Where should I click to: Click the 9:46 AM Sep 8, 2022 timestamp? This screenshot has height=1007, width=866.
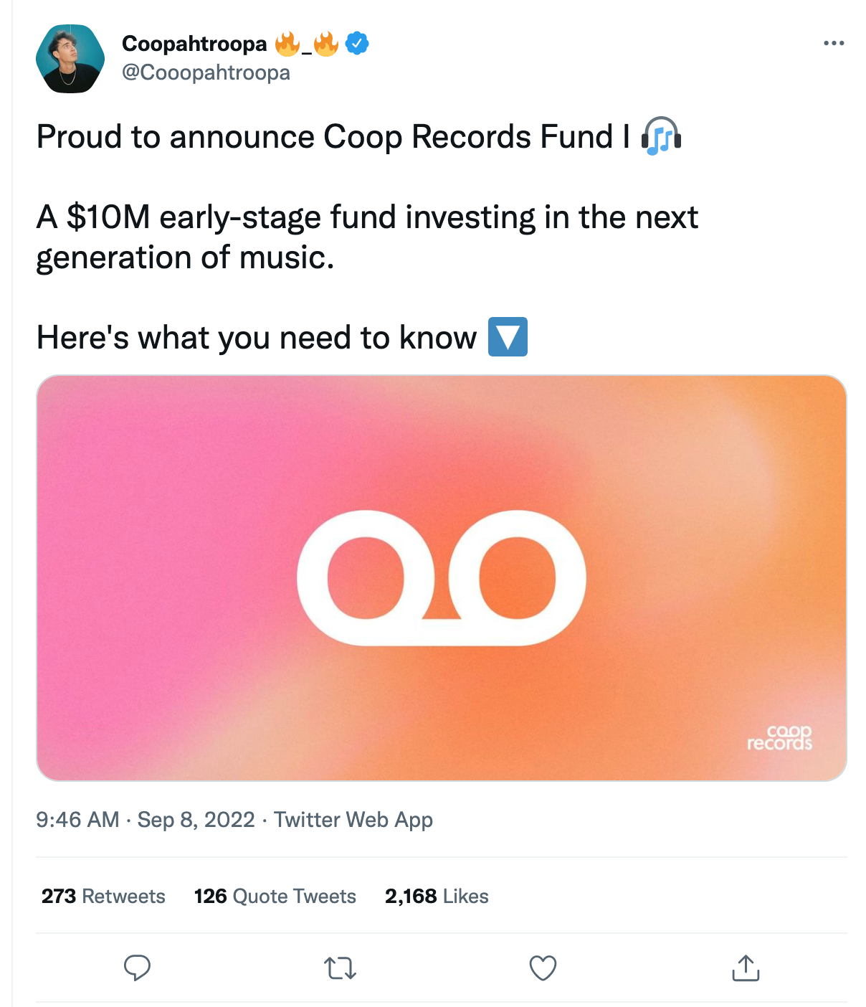[x=146, y=819]
